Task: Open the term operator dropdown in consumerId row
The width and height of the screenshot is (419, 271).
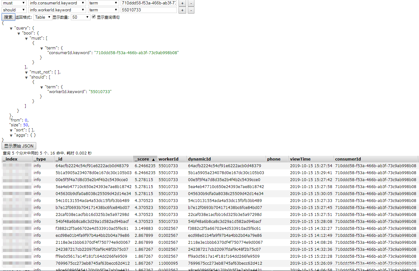Action: coord(103,3)
